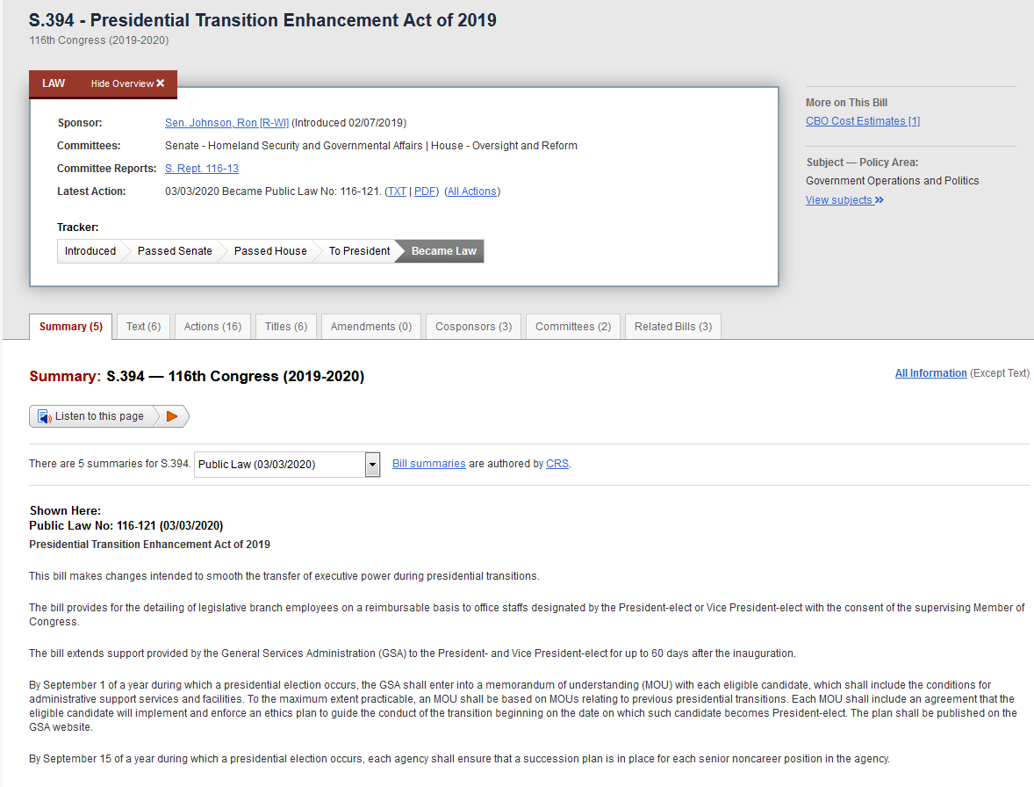
Task: Open the Text (6) tab
Action: coord(143,327)
